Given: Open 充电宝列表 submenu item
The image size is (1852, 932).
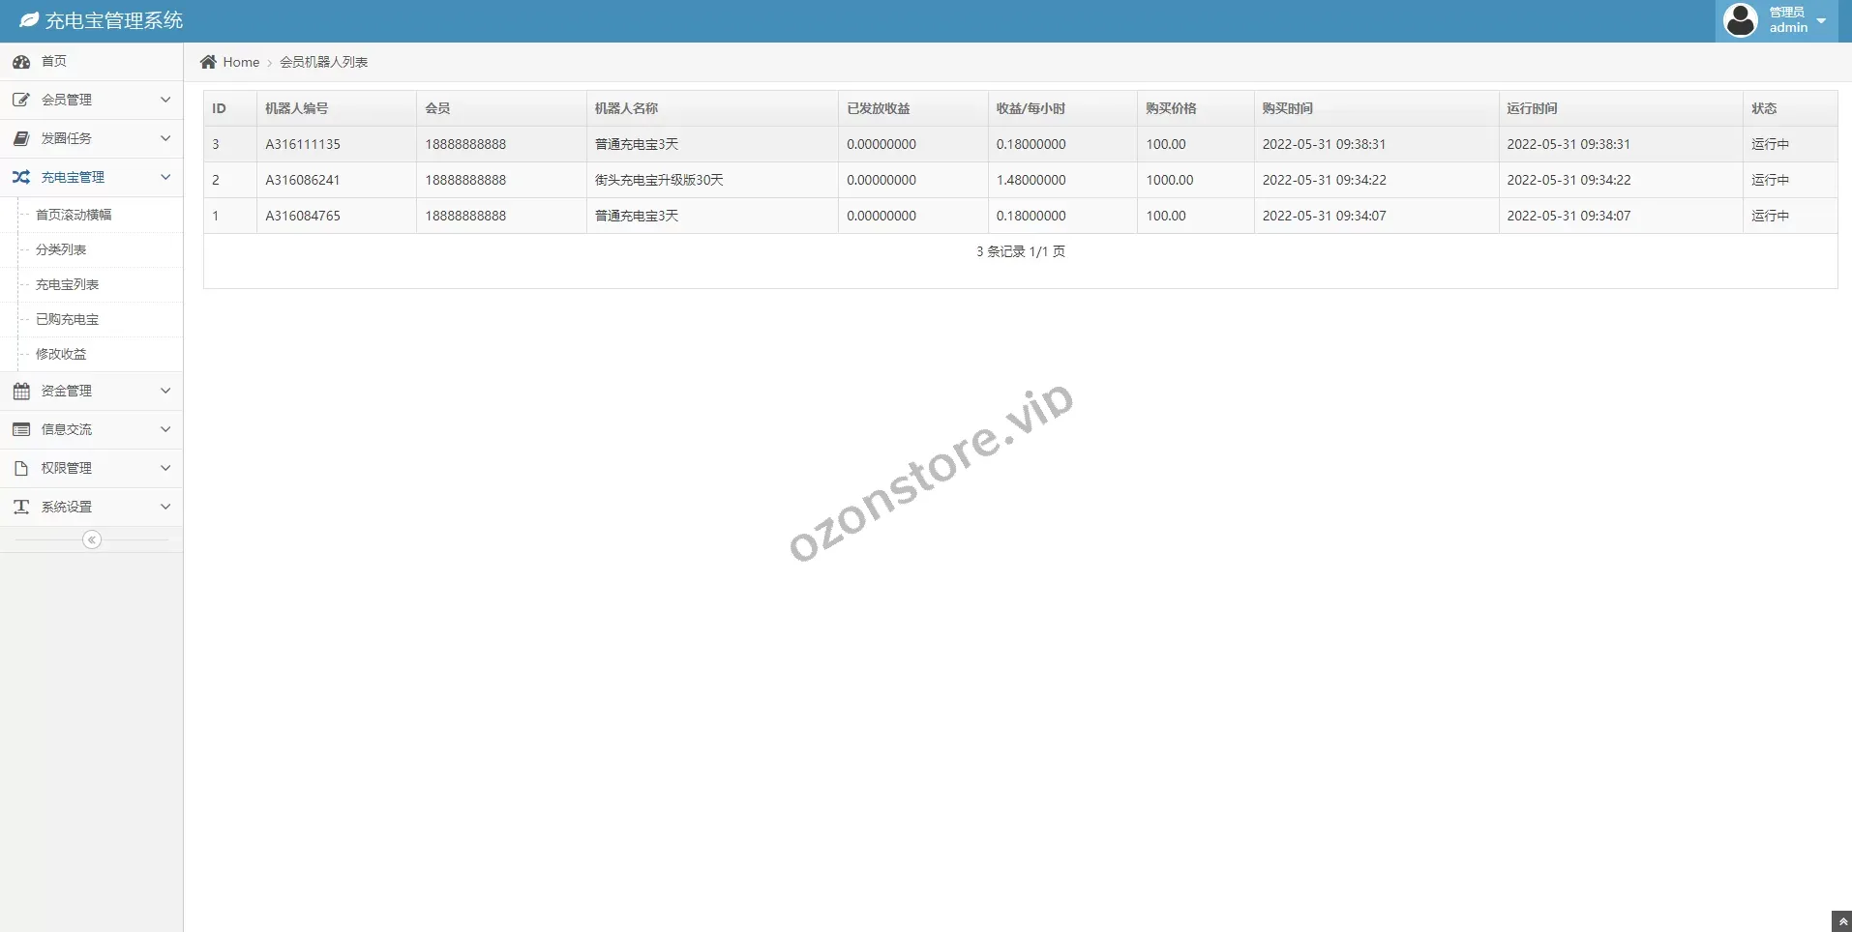Looking at the screenshot, I should pos(68,284).
